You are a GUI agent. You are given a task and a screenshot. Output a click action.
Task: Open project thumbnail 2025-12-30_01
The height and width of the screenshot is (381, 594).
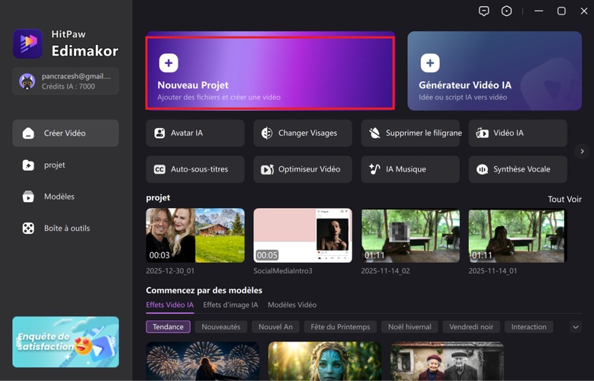coord(195,235)
